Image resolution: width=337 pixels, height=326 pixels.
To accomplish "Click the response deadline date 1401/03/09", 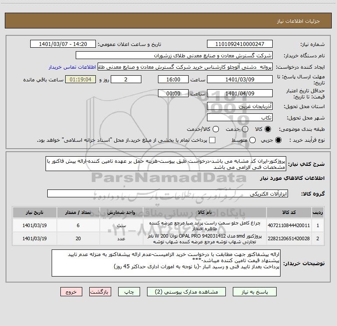I will pyautogui.click(x=240, y=80).
